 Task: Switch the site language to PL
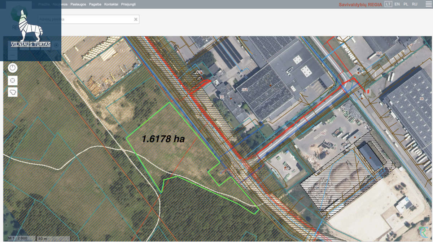click(406, 4)
